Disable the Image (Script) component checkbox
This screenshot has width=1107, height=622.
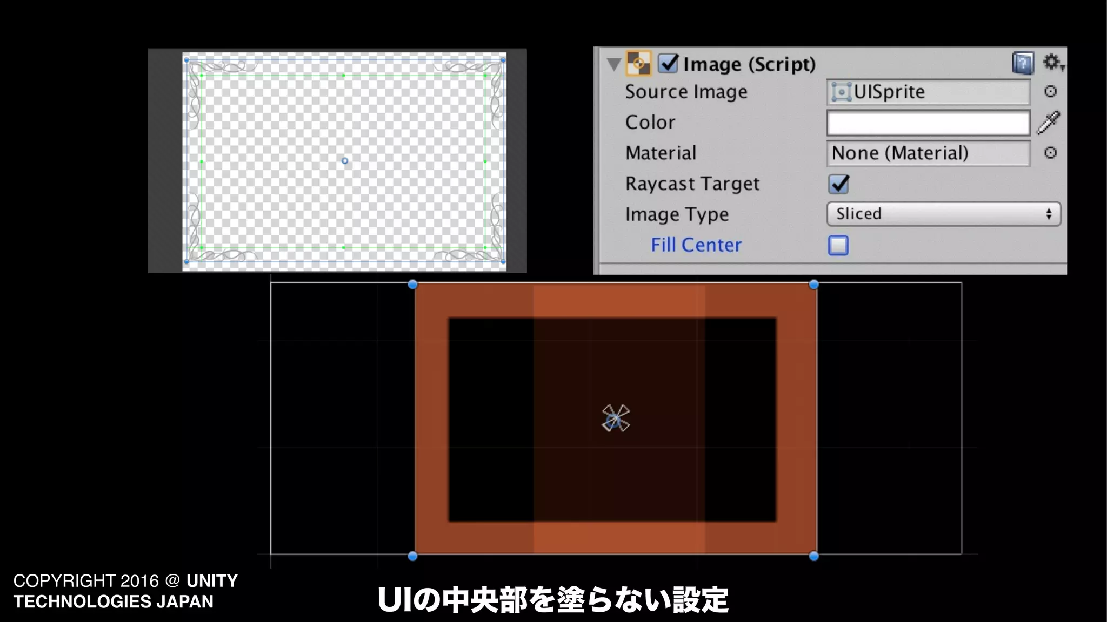tap(668, 64)
